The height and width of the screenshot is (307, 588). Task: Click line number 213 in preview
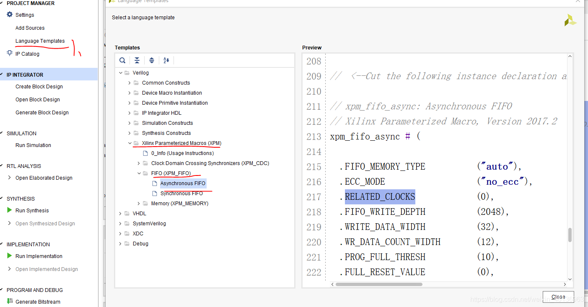pos(313,137)
